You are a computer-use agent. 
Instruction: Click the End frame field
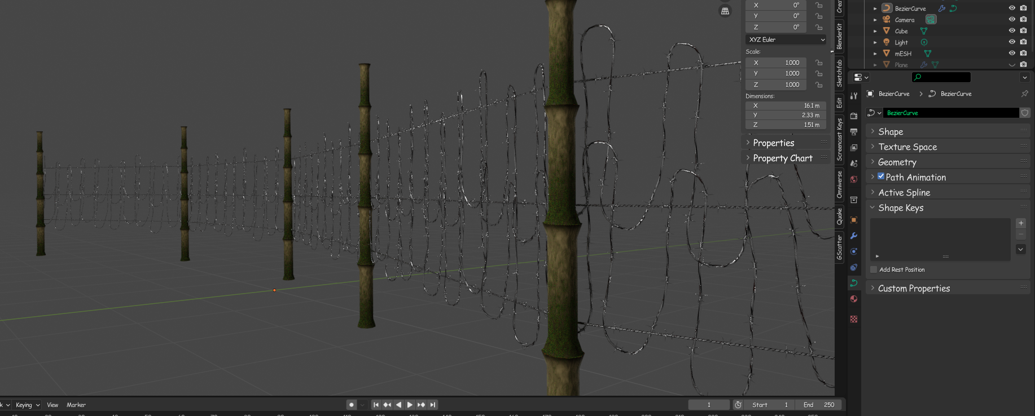point(818,405)
